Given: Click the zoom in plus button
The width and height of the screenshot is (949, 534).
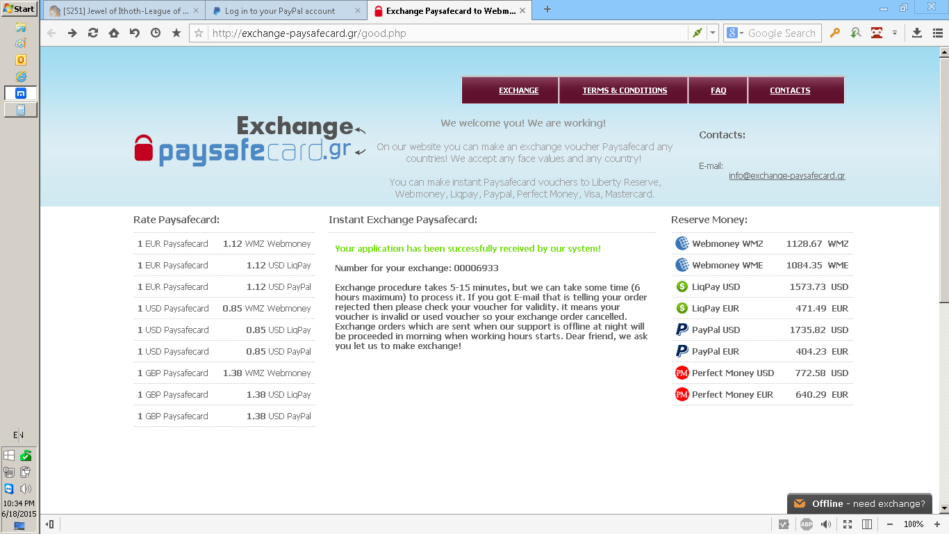Looking at the screenshot, I should [936, 524].
